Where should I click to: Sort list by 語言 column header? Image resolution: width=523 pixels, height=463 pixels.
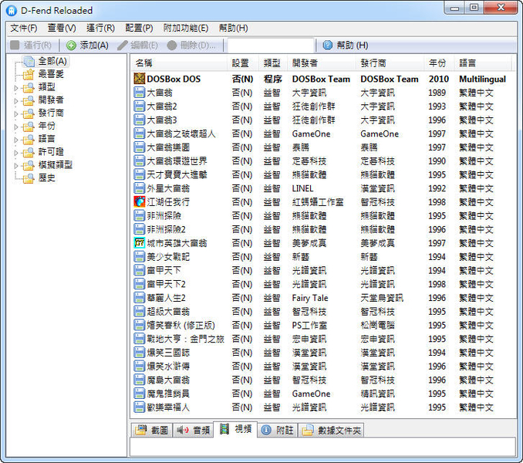pyautogui.click(x=483, y=63)
